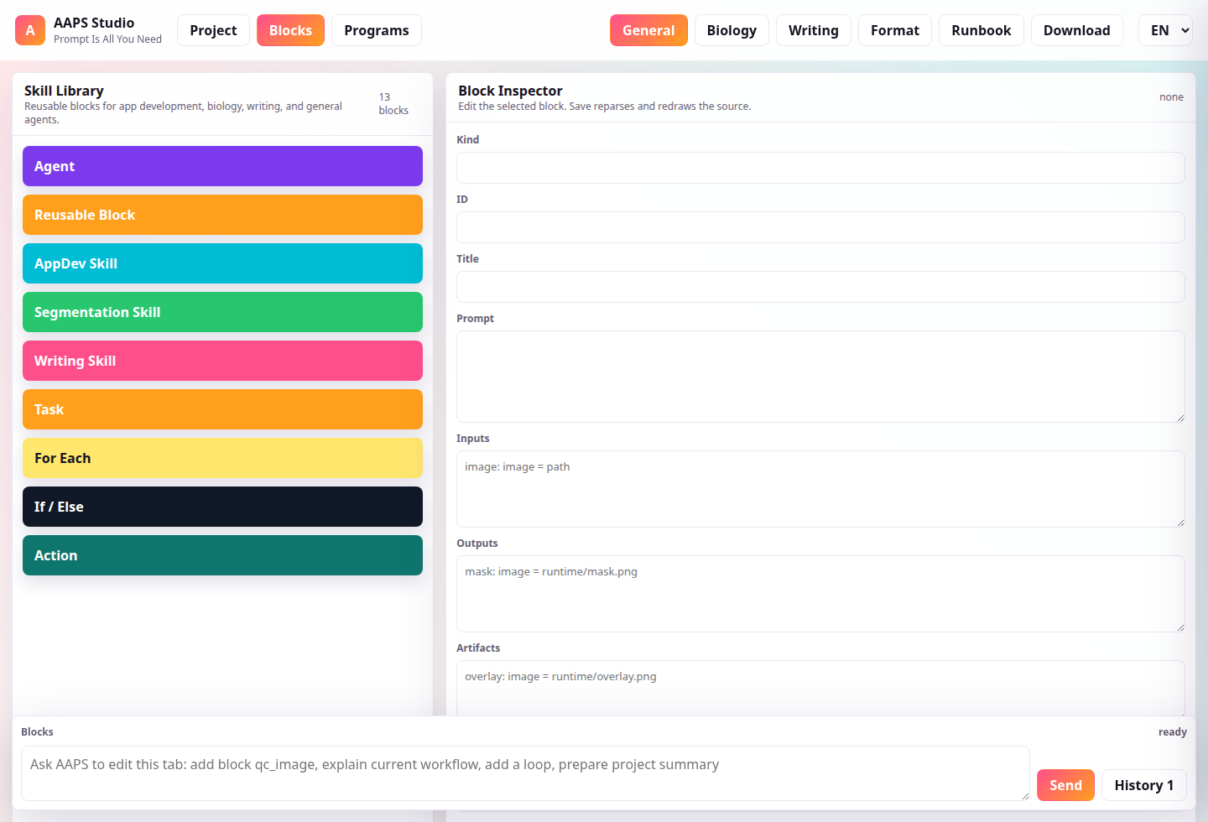The width and height of the screenshot is (1208, 822).
Task: Click the Download button
Action: click(x=1077, y=30)
